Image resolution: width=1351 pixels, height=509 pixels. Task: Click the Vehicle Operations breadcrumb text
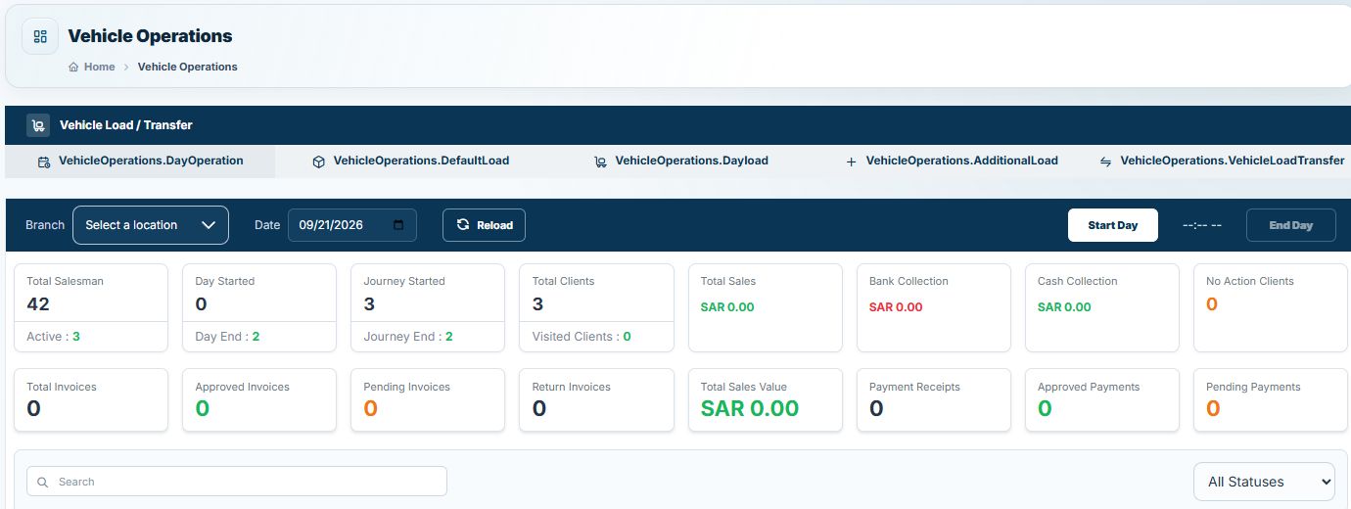(x=188, y=68)
